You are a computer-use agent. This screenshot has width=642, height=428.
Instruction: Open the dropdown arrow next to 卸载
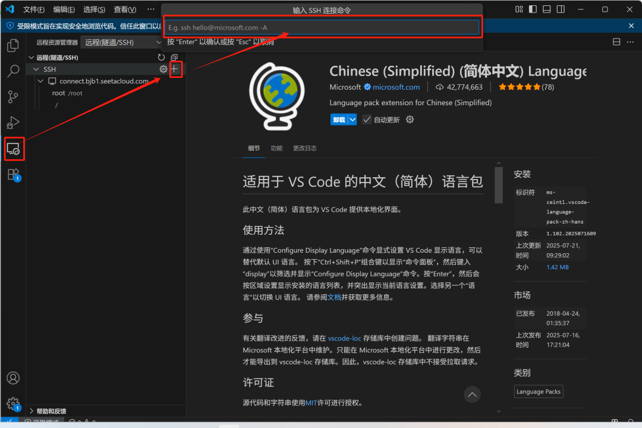coord(353,119)
